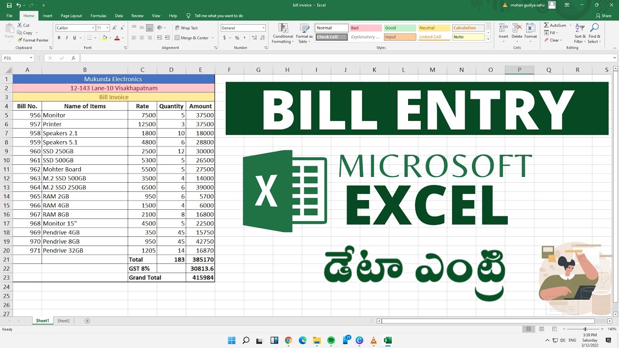619x348 pixels.
Task: Apply red Font Color
Action: (x=117, y=38)
